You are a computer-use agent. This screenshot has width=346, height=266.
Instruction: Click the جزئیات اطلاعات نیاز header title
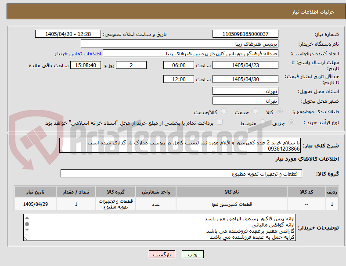(x=314, y=12)
